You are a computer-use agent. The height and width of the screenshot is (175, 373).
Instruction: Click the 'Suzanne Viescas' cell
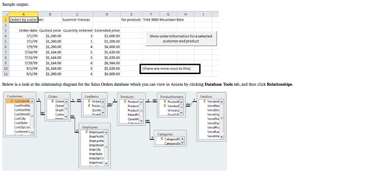(77, 20)
